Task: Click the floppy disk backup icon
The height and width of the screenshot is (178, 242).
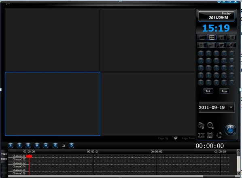Action: click(210, 135)
